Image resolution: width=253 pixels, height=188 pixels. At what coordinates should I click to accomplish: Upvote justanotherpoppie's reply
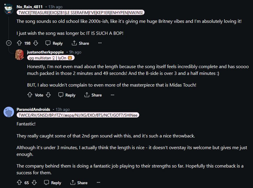[30, 95]
